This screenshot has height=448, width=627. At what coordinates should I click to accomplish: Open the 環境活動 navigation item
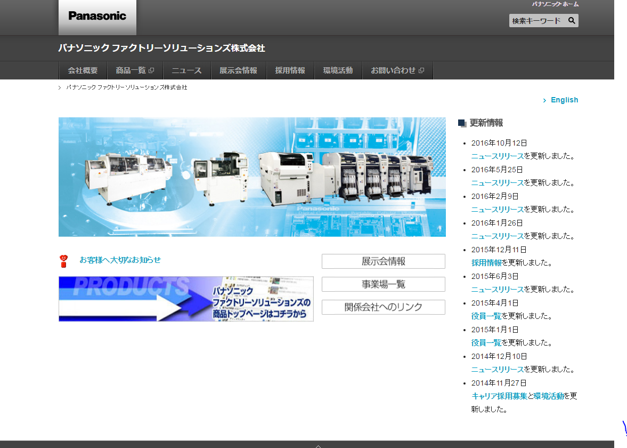[338, 70]
